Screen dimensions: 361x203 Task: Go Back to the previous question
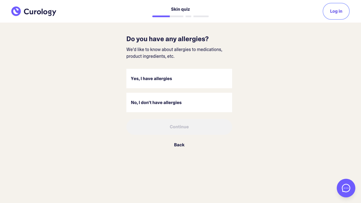(179, 145)
